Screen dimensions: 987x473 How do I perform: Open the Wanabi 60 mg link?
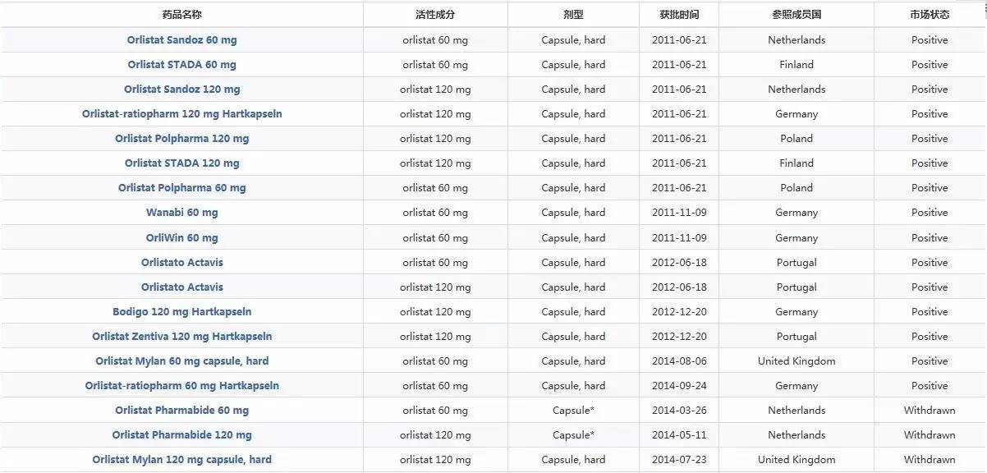(x=181, y=212)
